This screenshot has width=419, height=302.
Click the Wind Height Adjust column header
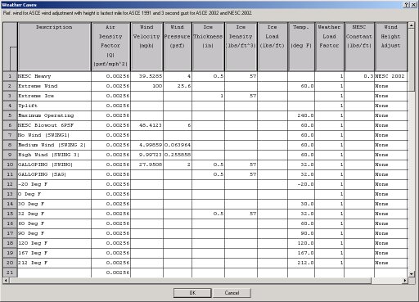click(391, 47)
